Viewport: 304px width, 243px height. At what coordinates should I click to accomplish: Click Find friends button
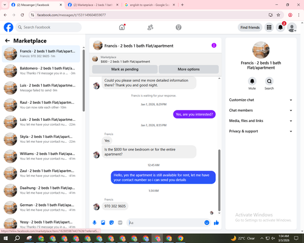[250, 27]
